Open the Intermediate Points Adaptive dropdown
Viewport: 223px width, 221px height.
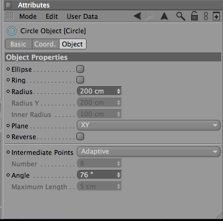click(x=148, y=152)
